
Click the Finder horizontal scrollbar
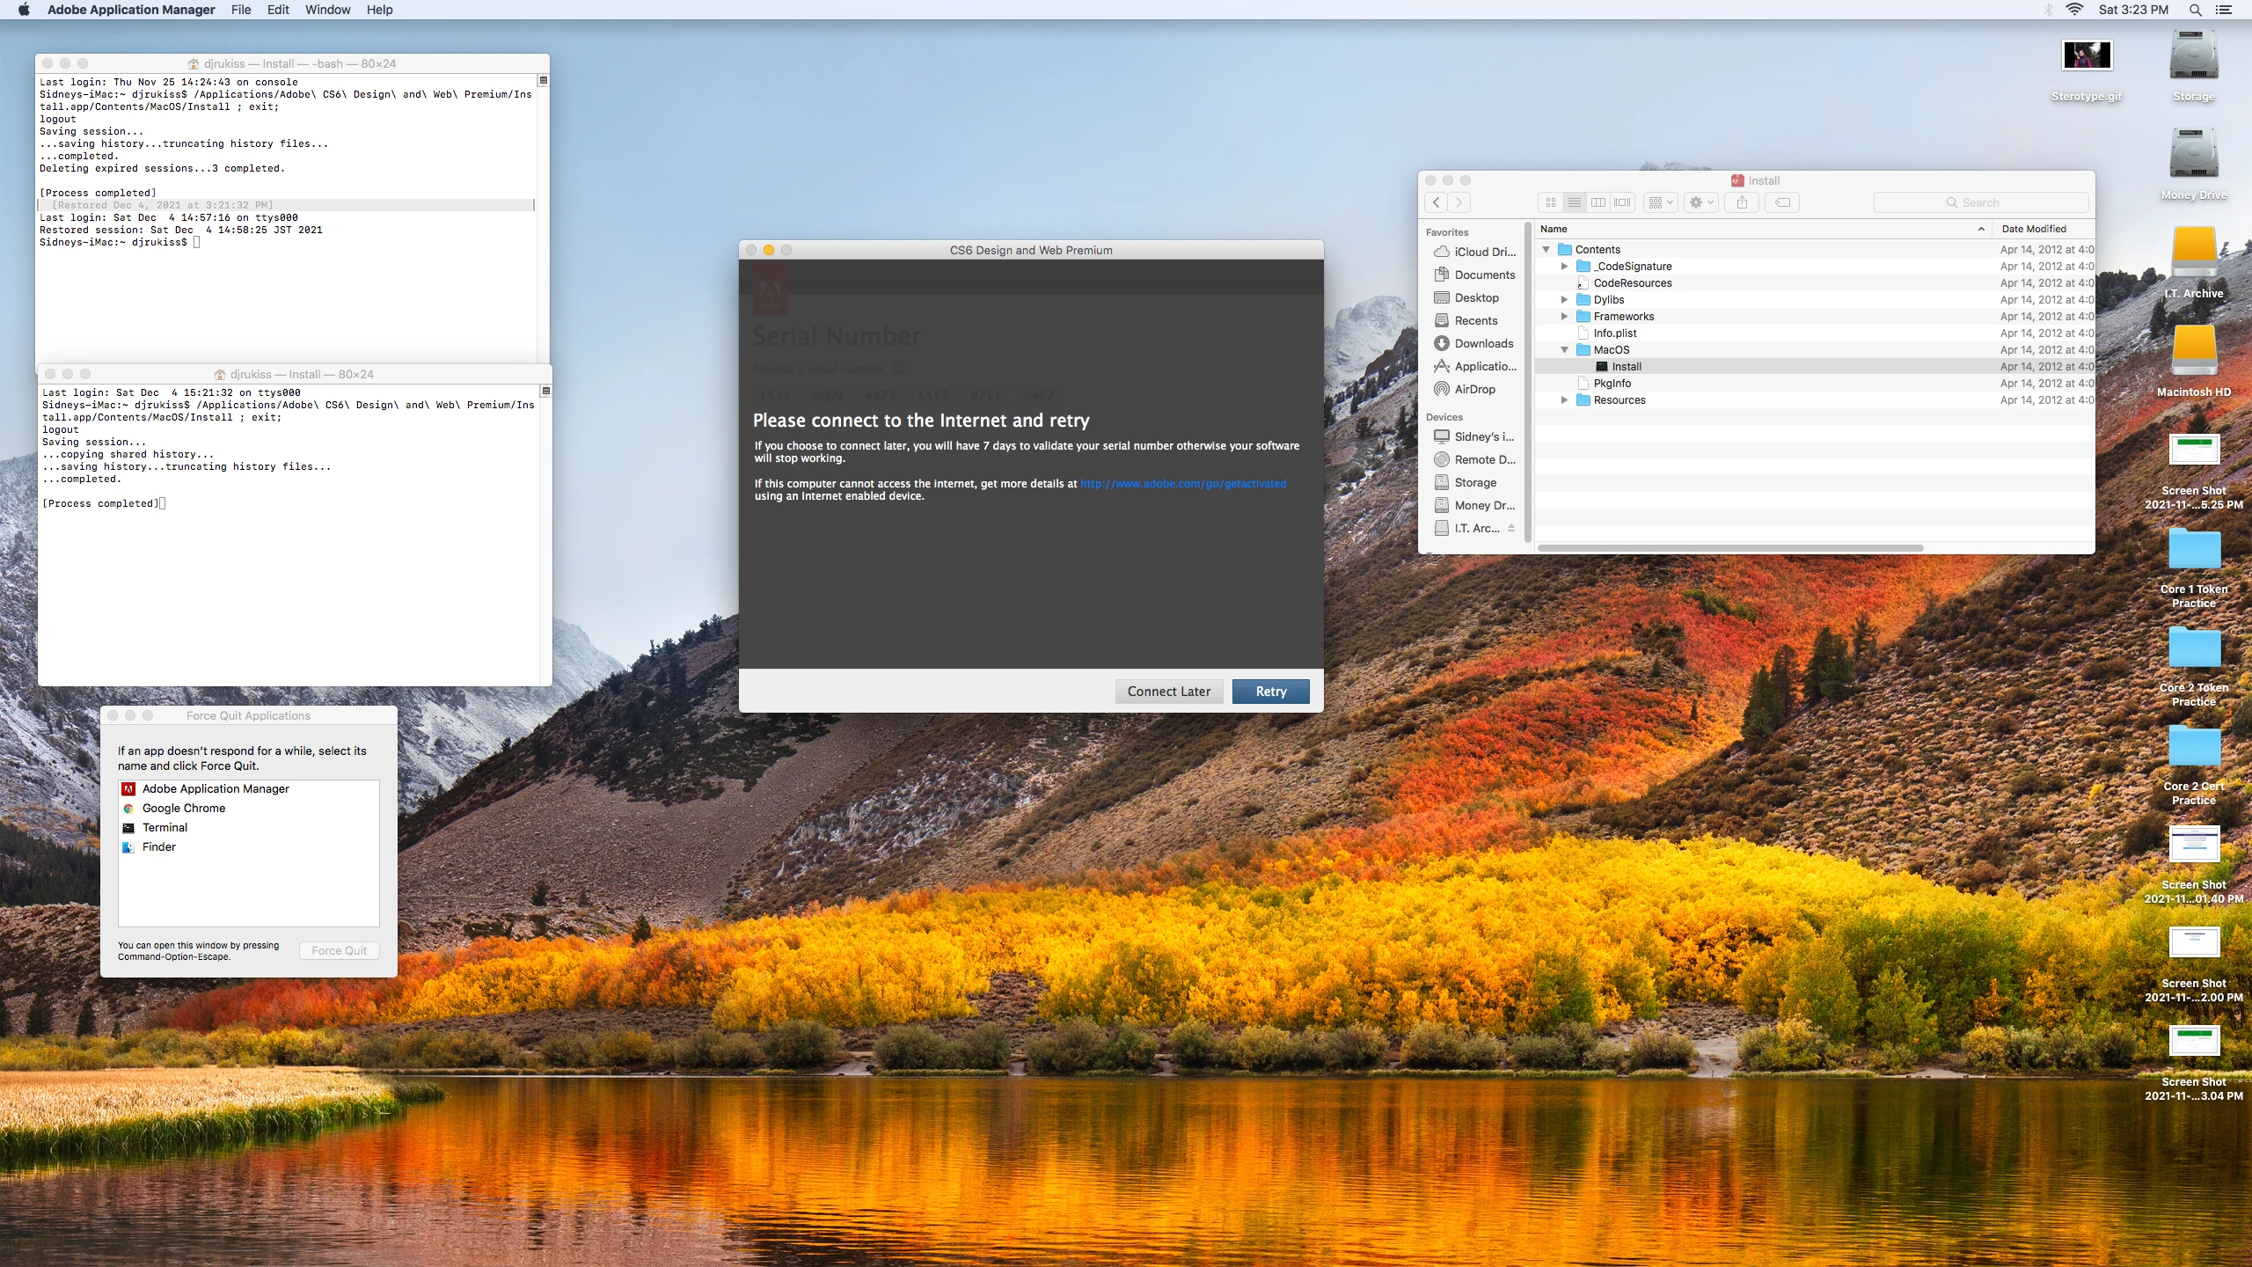[1729, 548]
